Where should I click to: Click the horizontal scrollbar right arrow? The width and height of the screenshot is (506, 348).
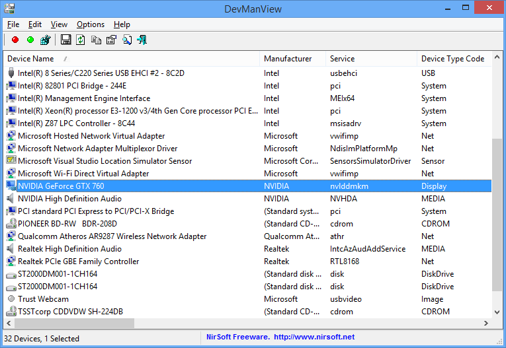pyautogui.click(x=486, y=323)
